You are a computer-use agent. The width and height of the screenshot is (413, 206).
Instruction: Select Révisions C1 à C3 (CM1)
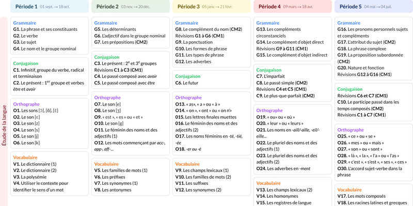[119, 70]
